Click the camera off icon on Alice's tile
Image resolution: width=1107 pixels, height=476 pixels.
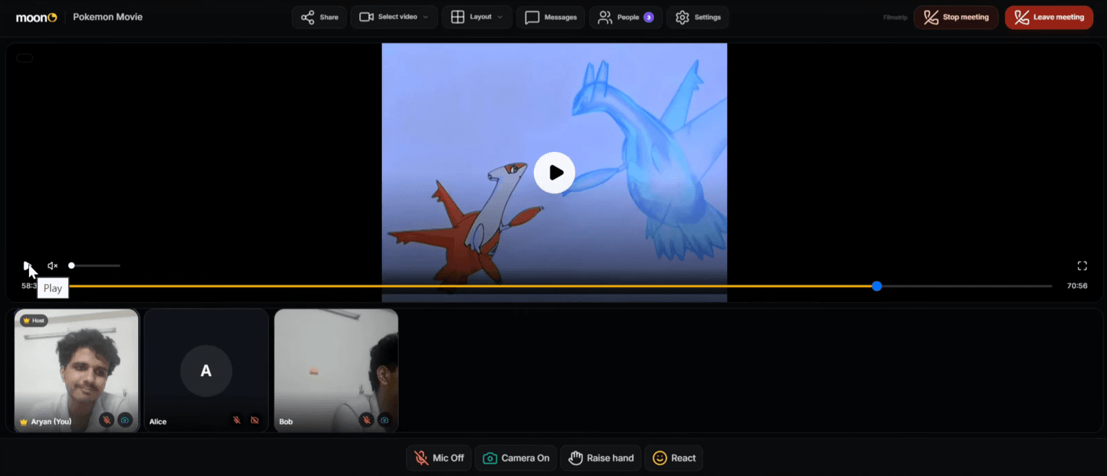pyautogui.click(x=255, y=420)
